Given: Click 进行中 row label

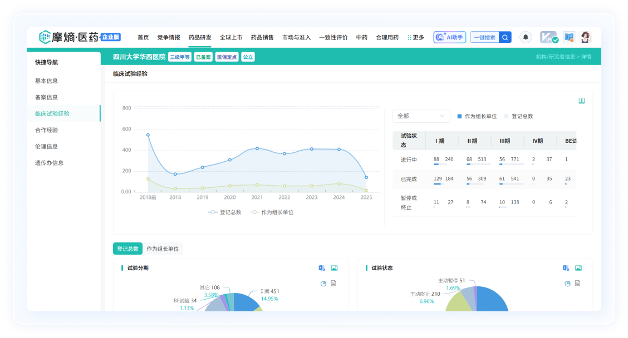Looking at the screenshot, I should 409,160.
